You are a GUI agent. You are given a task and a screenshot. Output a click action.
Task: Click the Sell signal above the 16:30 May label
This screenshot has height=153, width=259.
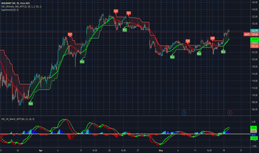[212, 38]
